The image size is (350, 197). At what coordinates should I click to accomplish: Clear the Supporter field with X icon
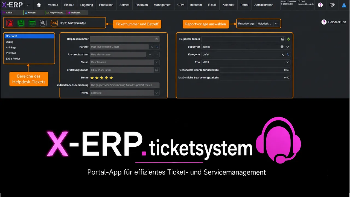282,47
